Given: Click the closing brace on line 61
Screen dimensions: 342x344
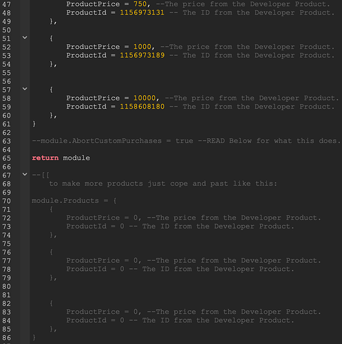Looking at the screenshot, I should [x=34, y=124].
